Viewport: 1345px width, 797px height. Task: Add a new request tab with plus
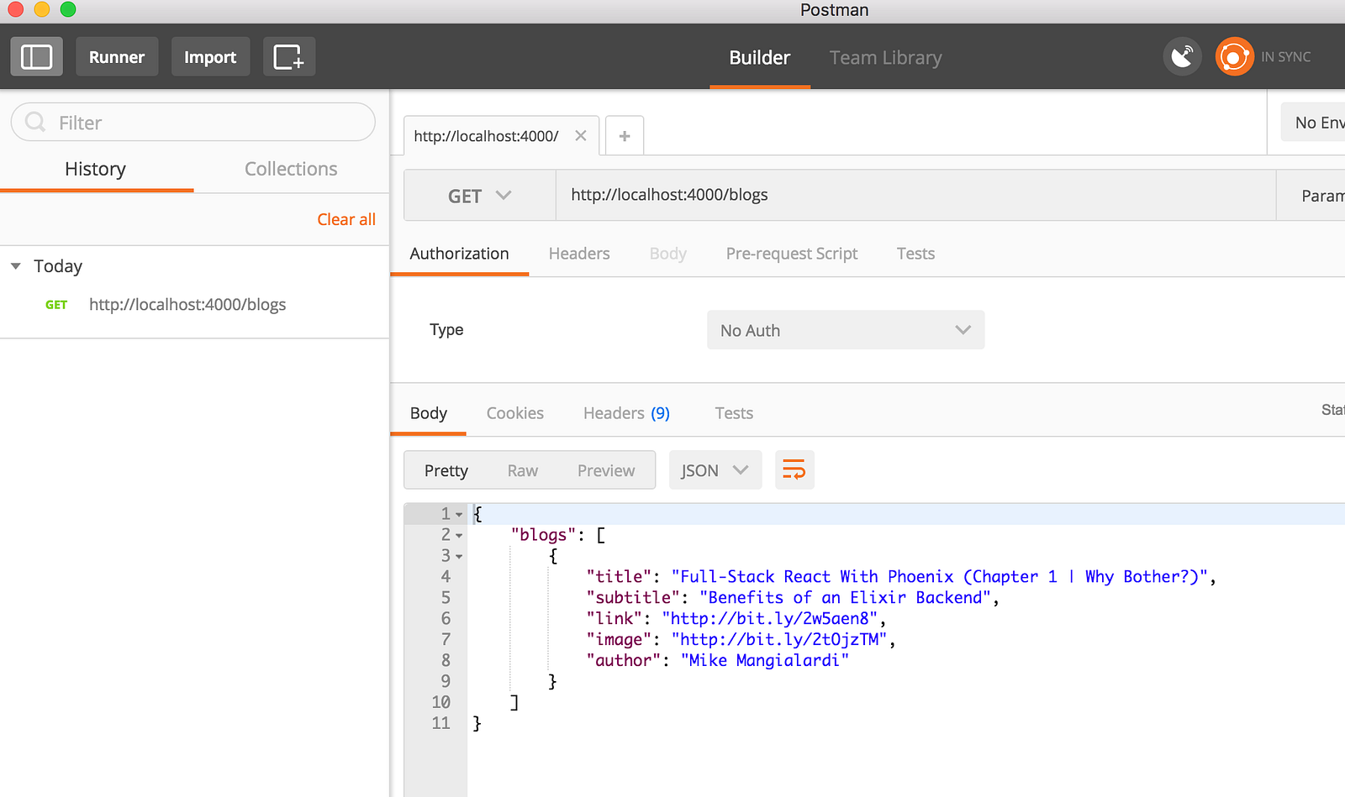(625, 136)
